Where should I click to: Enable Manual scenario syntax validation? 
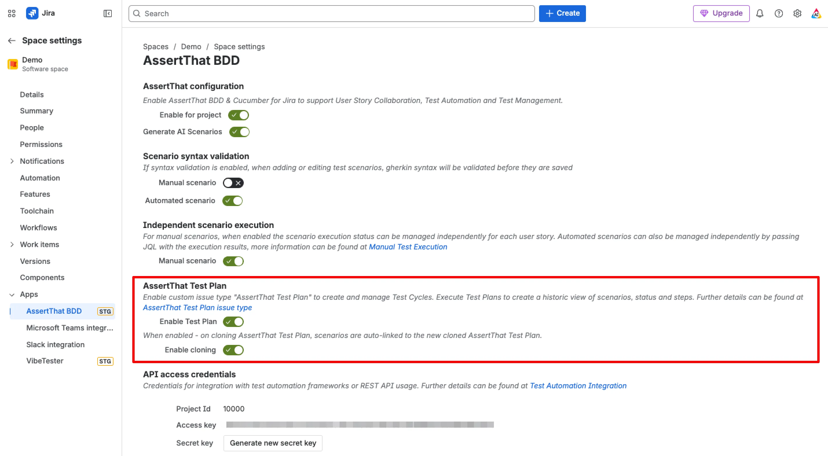pyautogui.click(x=233, y=183)
